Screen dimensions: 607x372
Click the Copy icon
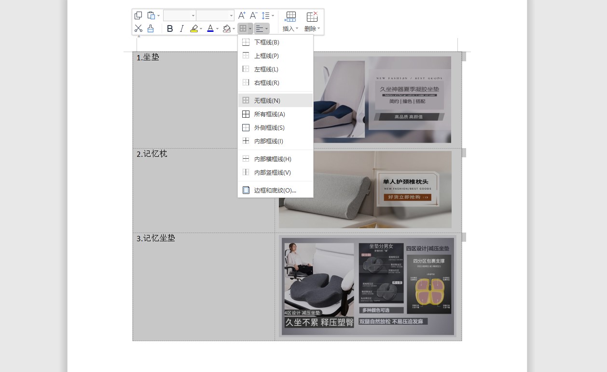tap(138, 15)
